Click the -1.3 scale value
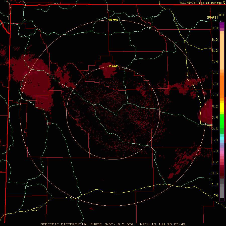This screenshot has width=226, height=226. [214, 184]
